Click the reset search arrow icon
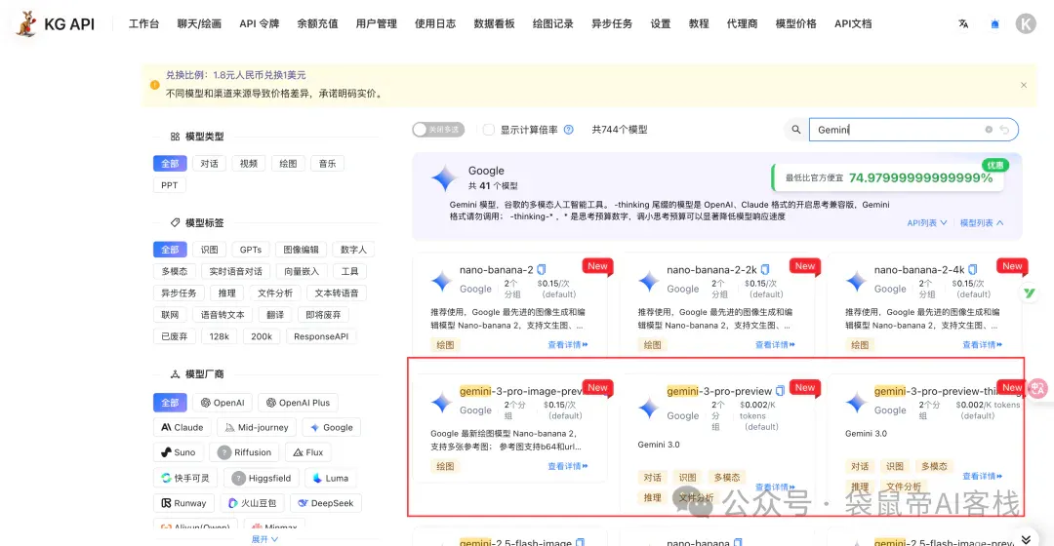Viewport: 1054px width, 546px height. tap(1004, 130)
